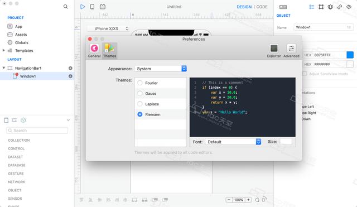Open the GESTURE library category

coord(16,174)
